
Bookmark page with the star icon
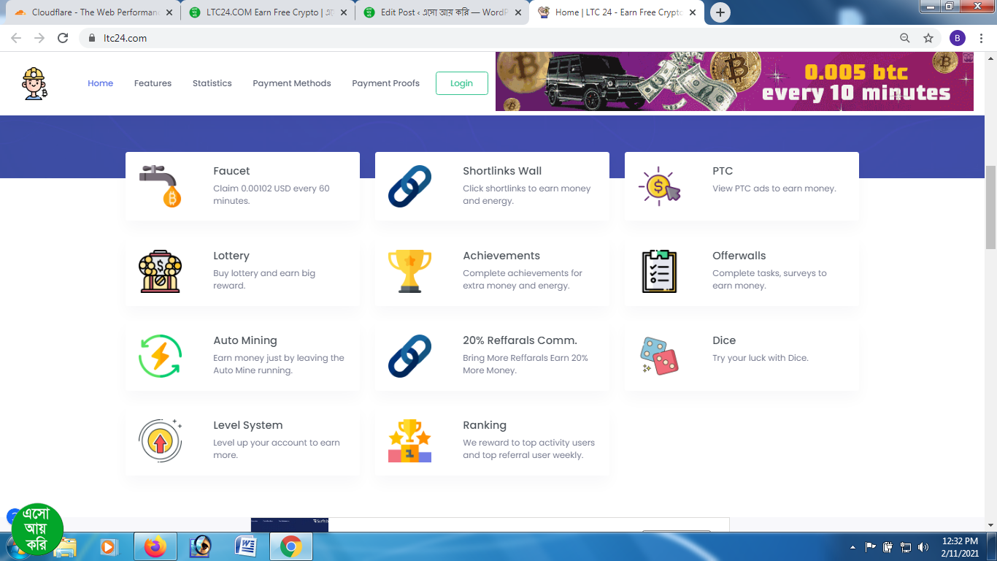[x=928, y=38]
